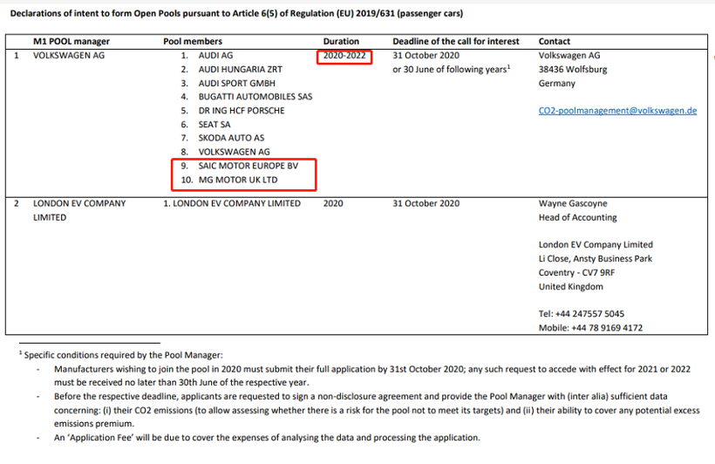This screenshot has width=715, height=464.
Task: Click the SKODA AUTO AS member entry
Action: click(231, 138)
